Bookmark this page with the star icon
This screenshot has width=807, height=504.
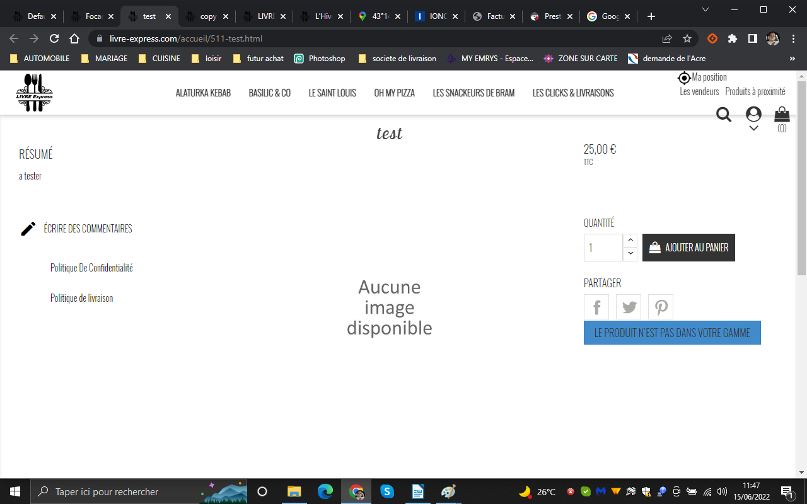click(x=687, y=38)
